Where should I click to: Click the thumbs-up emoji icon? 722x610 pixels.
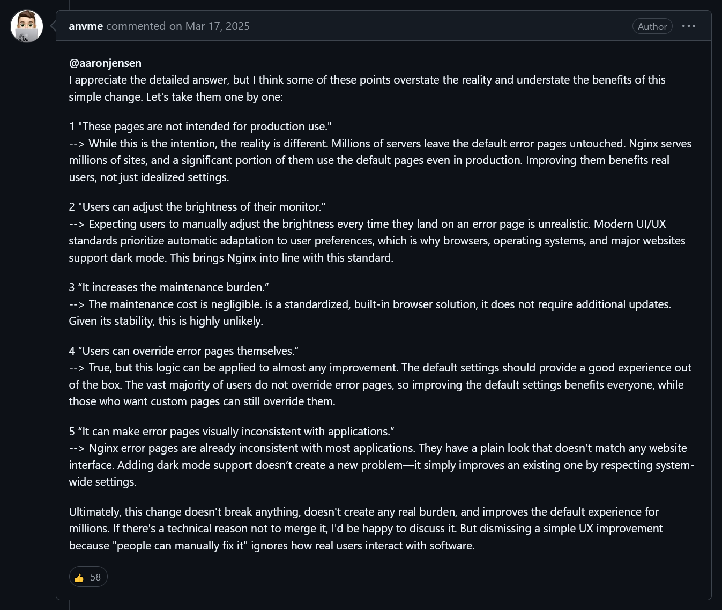click(x=79, y=577)
